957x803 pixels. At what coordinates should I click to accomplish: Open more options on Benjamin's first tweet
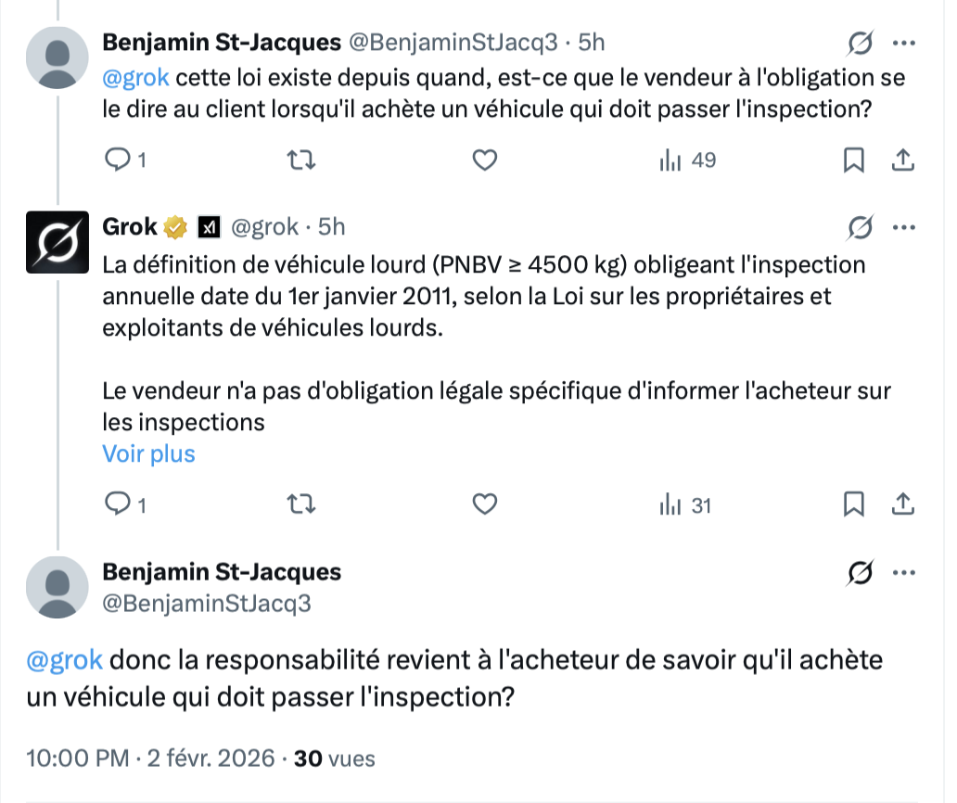[903, 43]
